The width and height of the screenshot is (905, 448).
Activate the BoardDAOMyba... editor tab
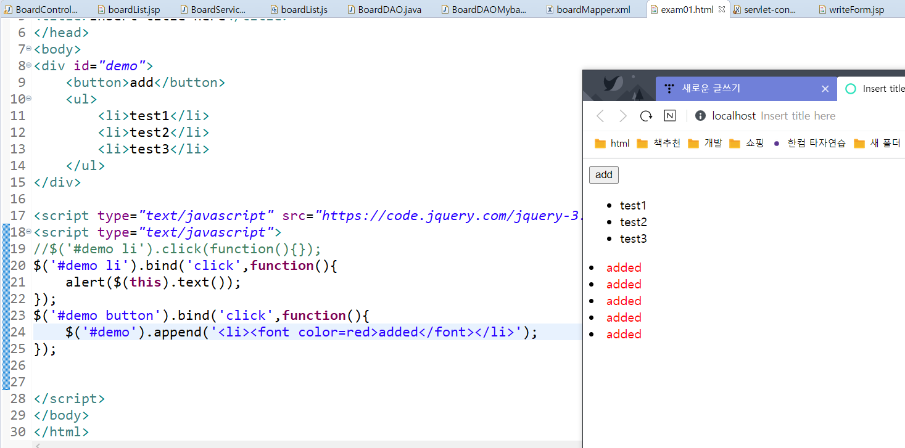tap(484, 10)
